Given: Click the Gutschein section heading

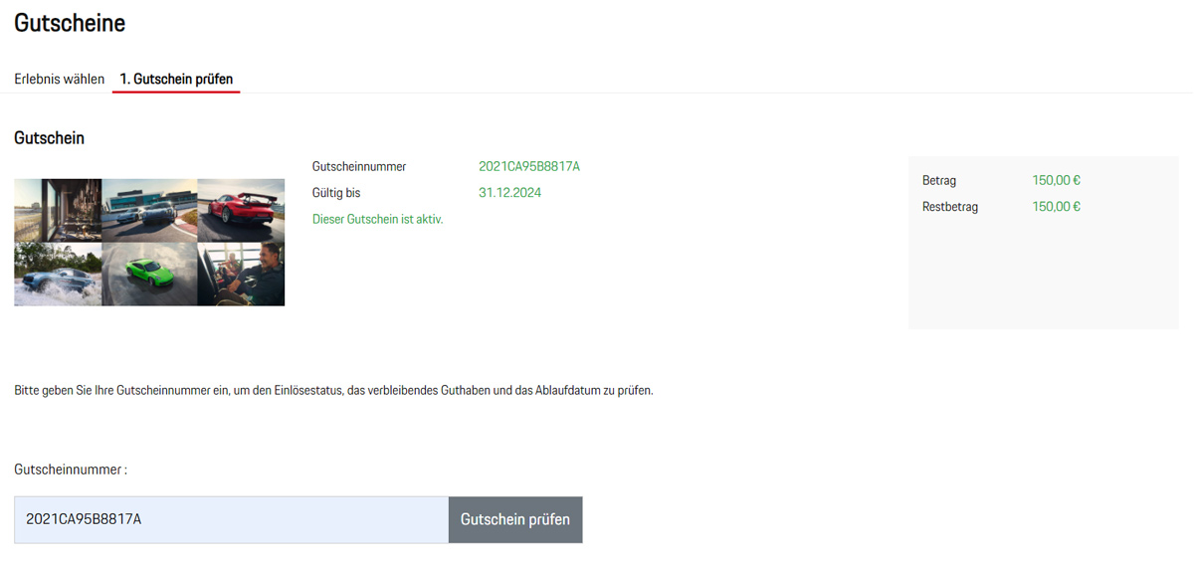Looking at the screenshot, I should pos(49,138).
